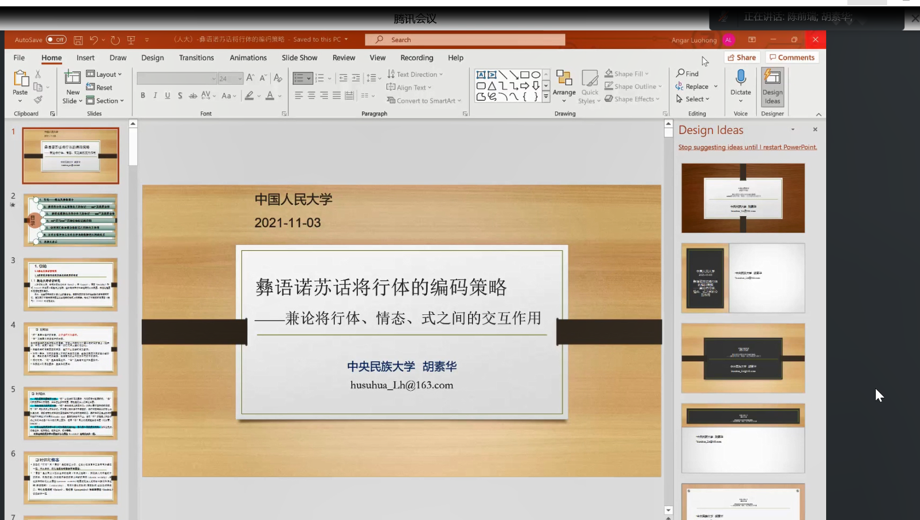Click the Undo arrow icon
Viewport: 920px width, 520px height.
(93, 40)
